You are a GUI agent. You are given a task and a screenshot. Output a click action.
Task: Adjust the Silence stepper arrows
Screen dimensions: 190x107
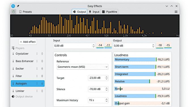click(x=107, y=89)
